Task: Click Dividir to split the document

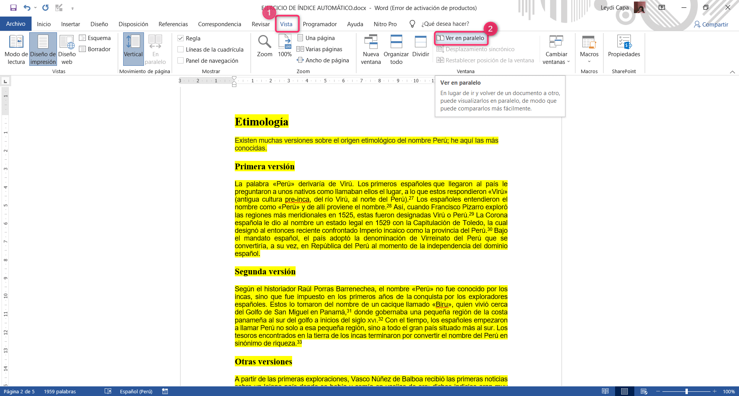Action: click(420, 46)
